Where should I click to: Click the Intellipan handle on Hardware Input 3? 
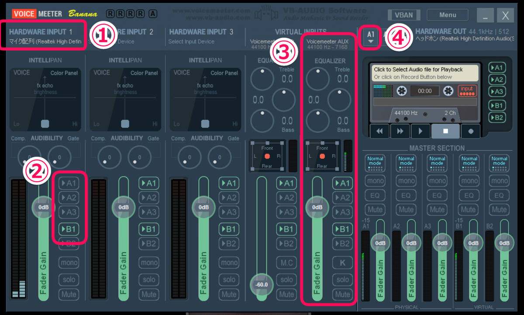point(205,124)
